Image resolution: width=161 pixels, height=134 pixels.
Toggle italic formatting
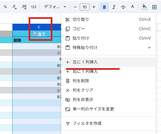[x=114, y=7]
